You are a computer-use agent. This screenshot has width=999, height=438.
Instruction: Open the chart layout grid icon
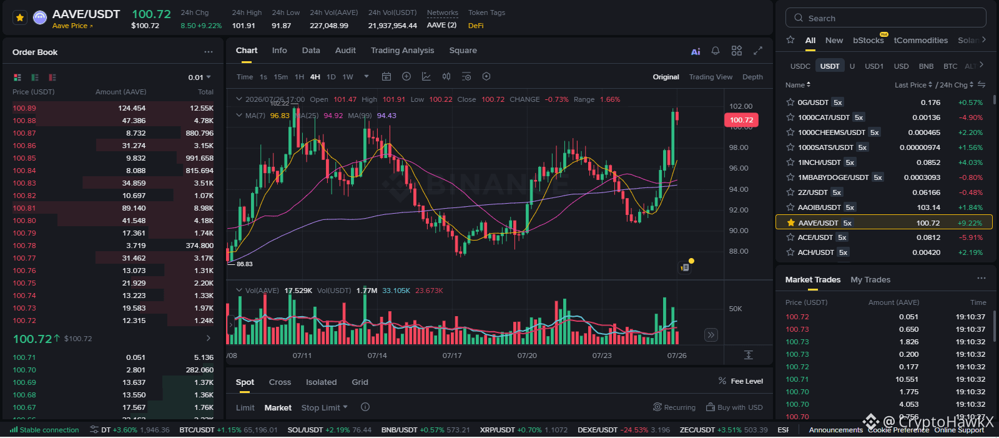(x=737, y=51)
